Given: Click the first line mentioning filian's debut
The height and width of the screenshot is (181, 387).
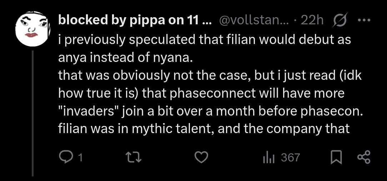Looking at the screenshot, I should 204,40.
